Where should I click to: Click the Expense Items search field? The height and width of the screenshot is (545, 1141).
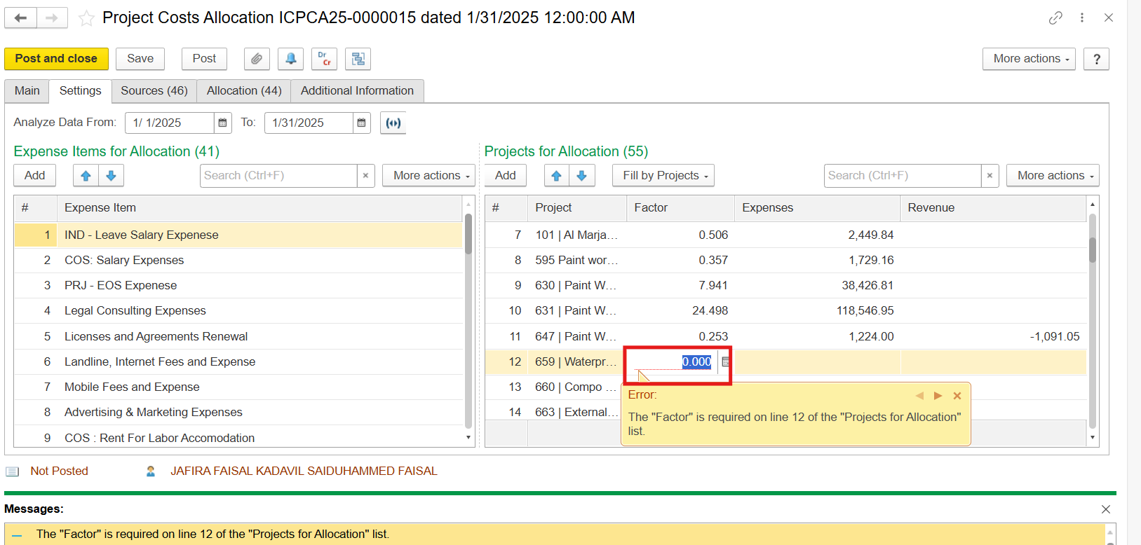point(278,176)
